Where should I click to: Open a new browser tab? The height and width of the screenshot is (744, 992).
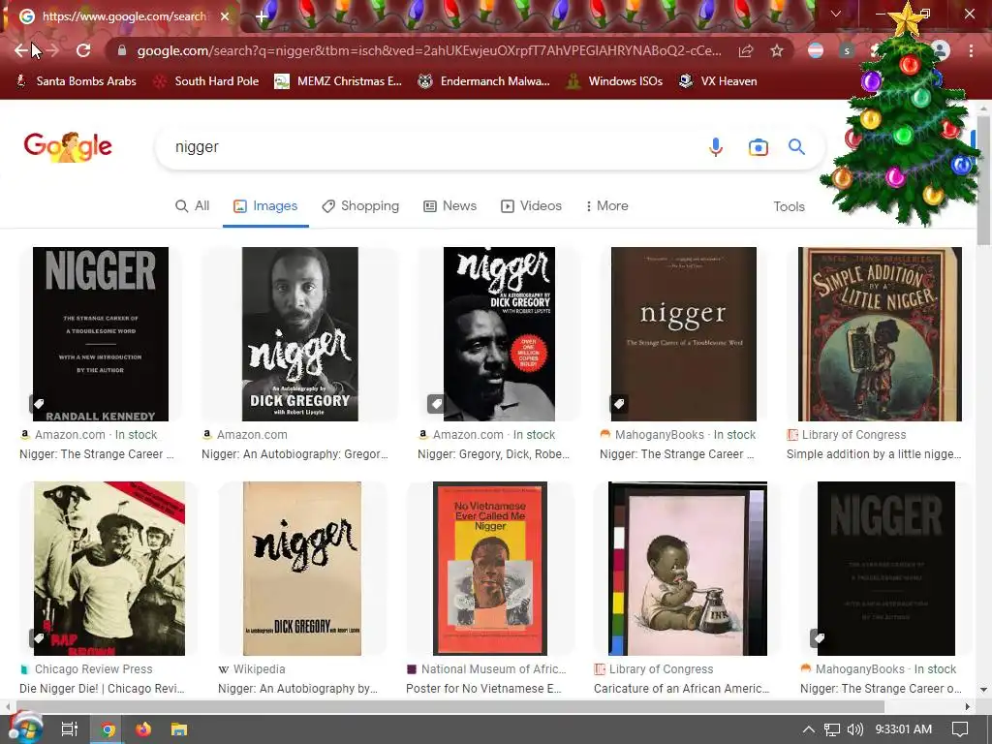(262, 16)
